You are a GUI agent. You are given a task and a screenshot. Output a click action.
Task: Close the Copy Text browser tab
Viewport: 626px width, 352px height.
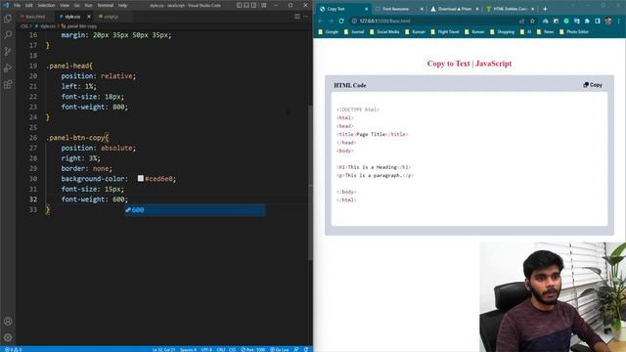pos(366,9)
